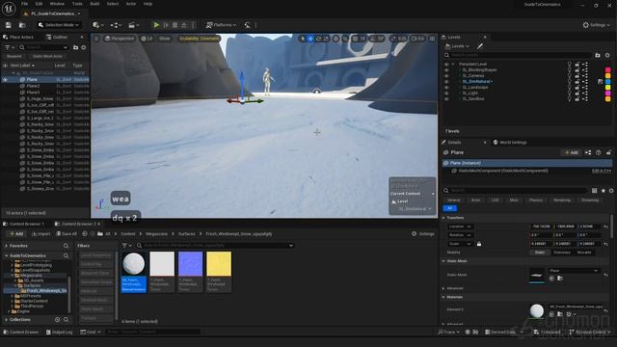Click the Details lock icon
Image resolution: width=617 pixels, height=347 pixels.
(x=608, y=152)
